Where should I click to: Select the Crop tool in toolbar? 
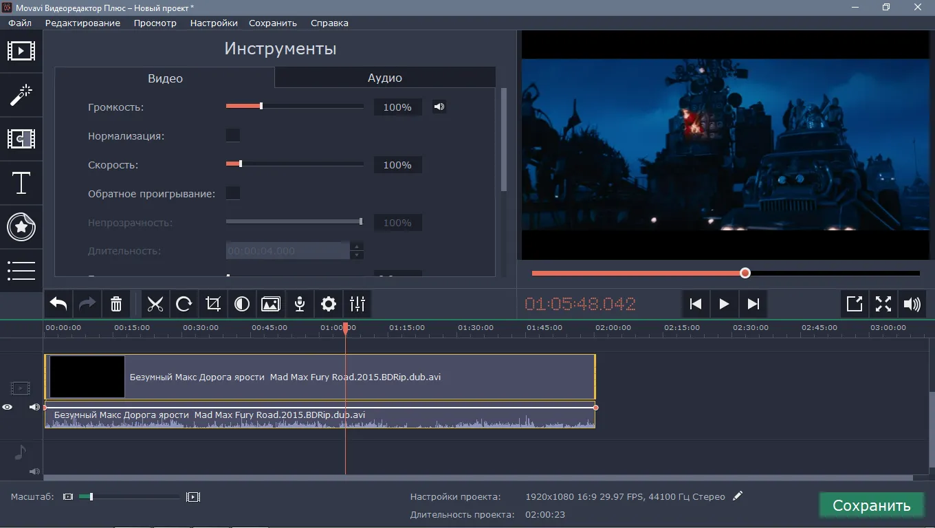(213, 304)
